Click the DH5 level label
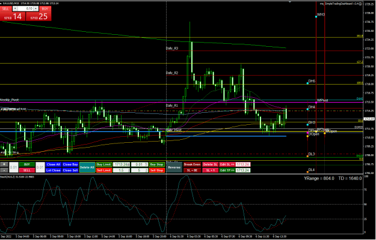This screenshot has height=240, width=376. click(312, 81)
